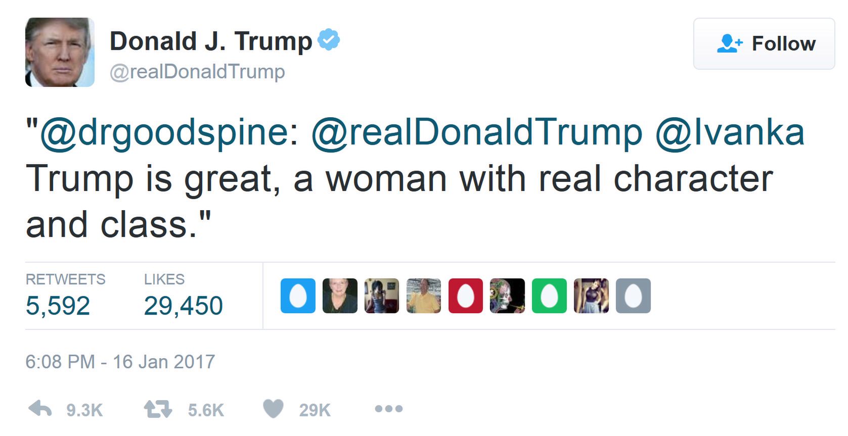
Task: Click the Donald J. Trump display name
Action: pos(211,41)
